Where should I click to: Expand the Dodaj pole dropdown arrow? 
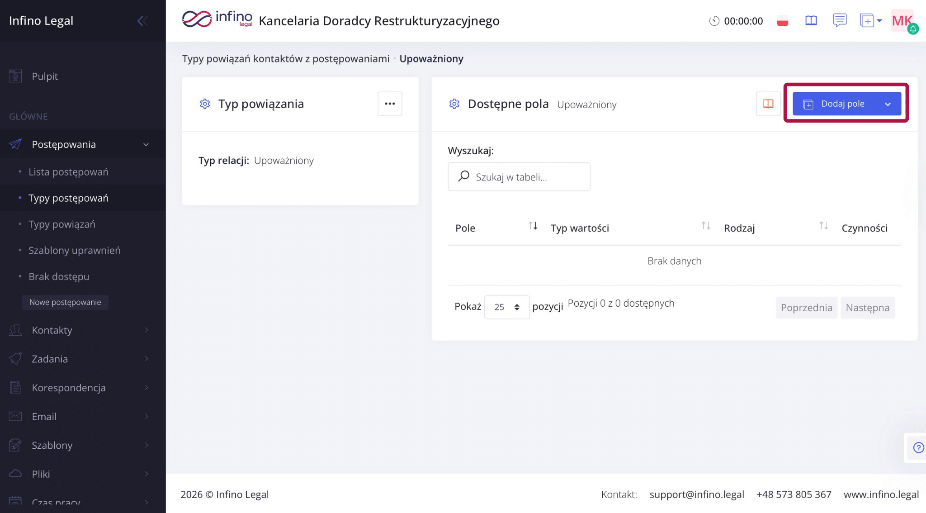pyautogui.click(x=888, y=104)
